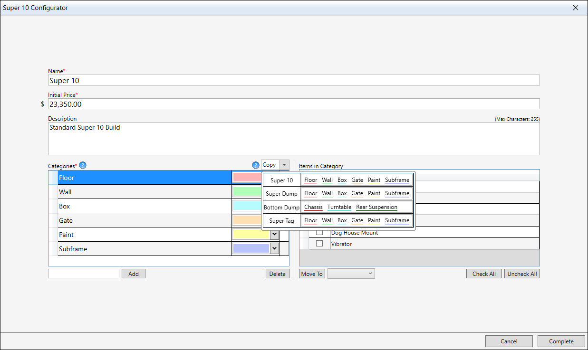Viewport: 588px width, 350px height.
Task: Choose Rear Suspension in Bottom Dump row
Action: pos(376,207)
